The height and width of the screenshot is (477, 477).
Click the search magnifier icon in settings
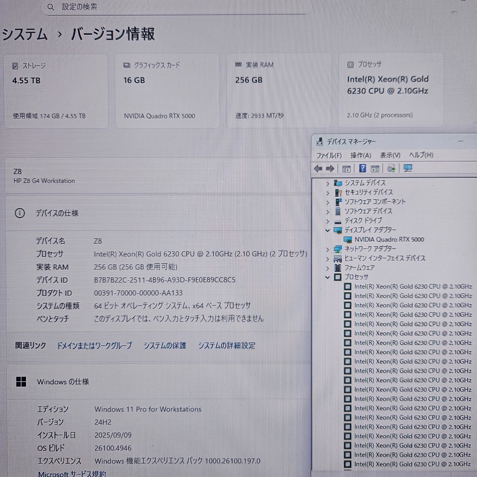[x=51, y=7]
